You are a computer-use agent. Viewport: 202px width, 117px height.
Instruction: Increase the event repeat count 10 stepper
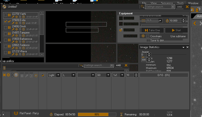click(136, 74)
